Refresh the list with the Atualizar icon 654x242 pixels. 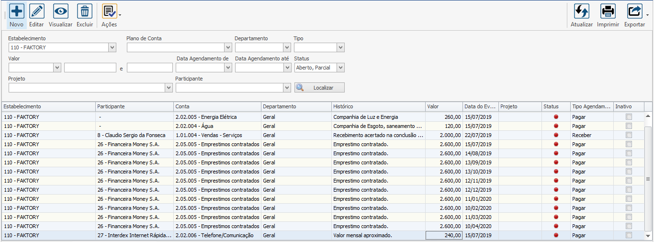click(x=581, y=12)
